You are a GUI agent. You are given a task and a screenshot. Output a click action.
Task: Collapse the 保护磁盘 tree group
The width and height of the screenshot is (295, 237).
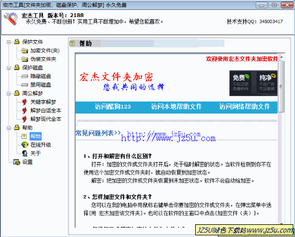click(x=9, y=68)
